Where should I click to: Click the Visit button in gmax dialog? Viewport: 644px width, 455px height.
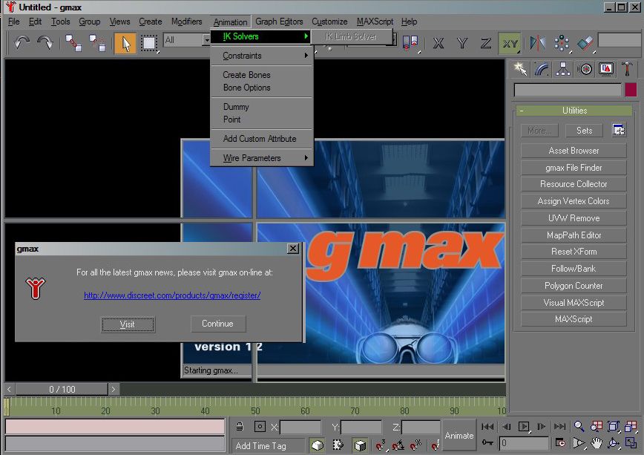(128, 324)
